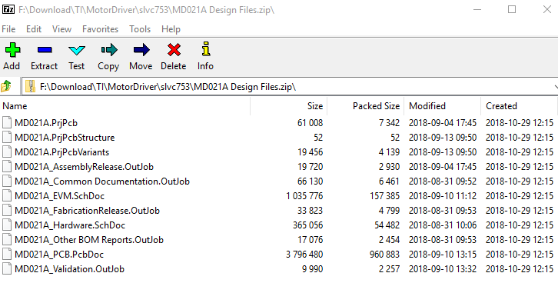
Task: Select the MD021A.PrjPcbVariants file
Action: [277, 152]
